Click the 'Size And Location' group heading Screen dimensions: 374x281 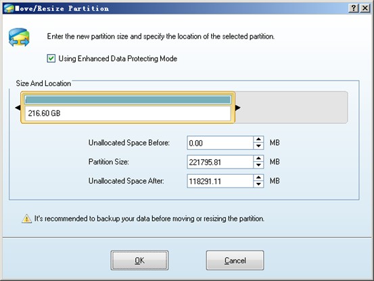(x=43, y=83)
